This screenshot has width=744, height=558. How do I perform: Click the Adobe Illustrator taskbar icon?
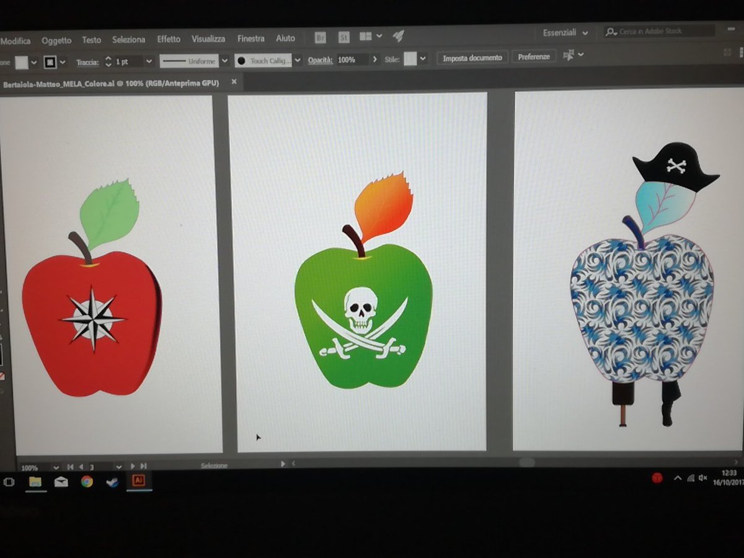[x=138, y=480]
